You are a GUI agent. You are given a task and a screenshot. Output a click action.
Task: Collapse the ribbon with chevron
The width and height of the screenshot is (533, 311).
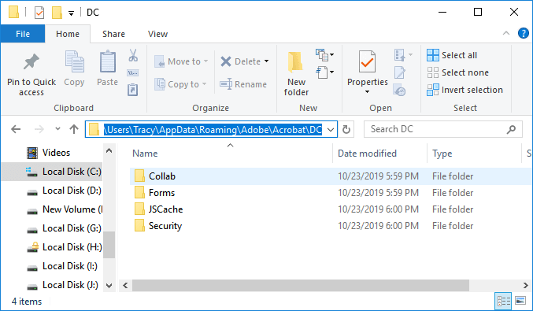point(506,33)
